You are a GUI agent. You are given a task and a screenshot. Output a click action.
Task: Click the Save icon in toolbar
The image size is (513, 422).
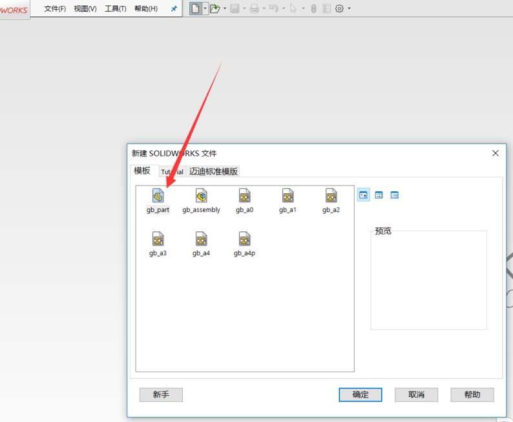click(x=235, y=8)
